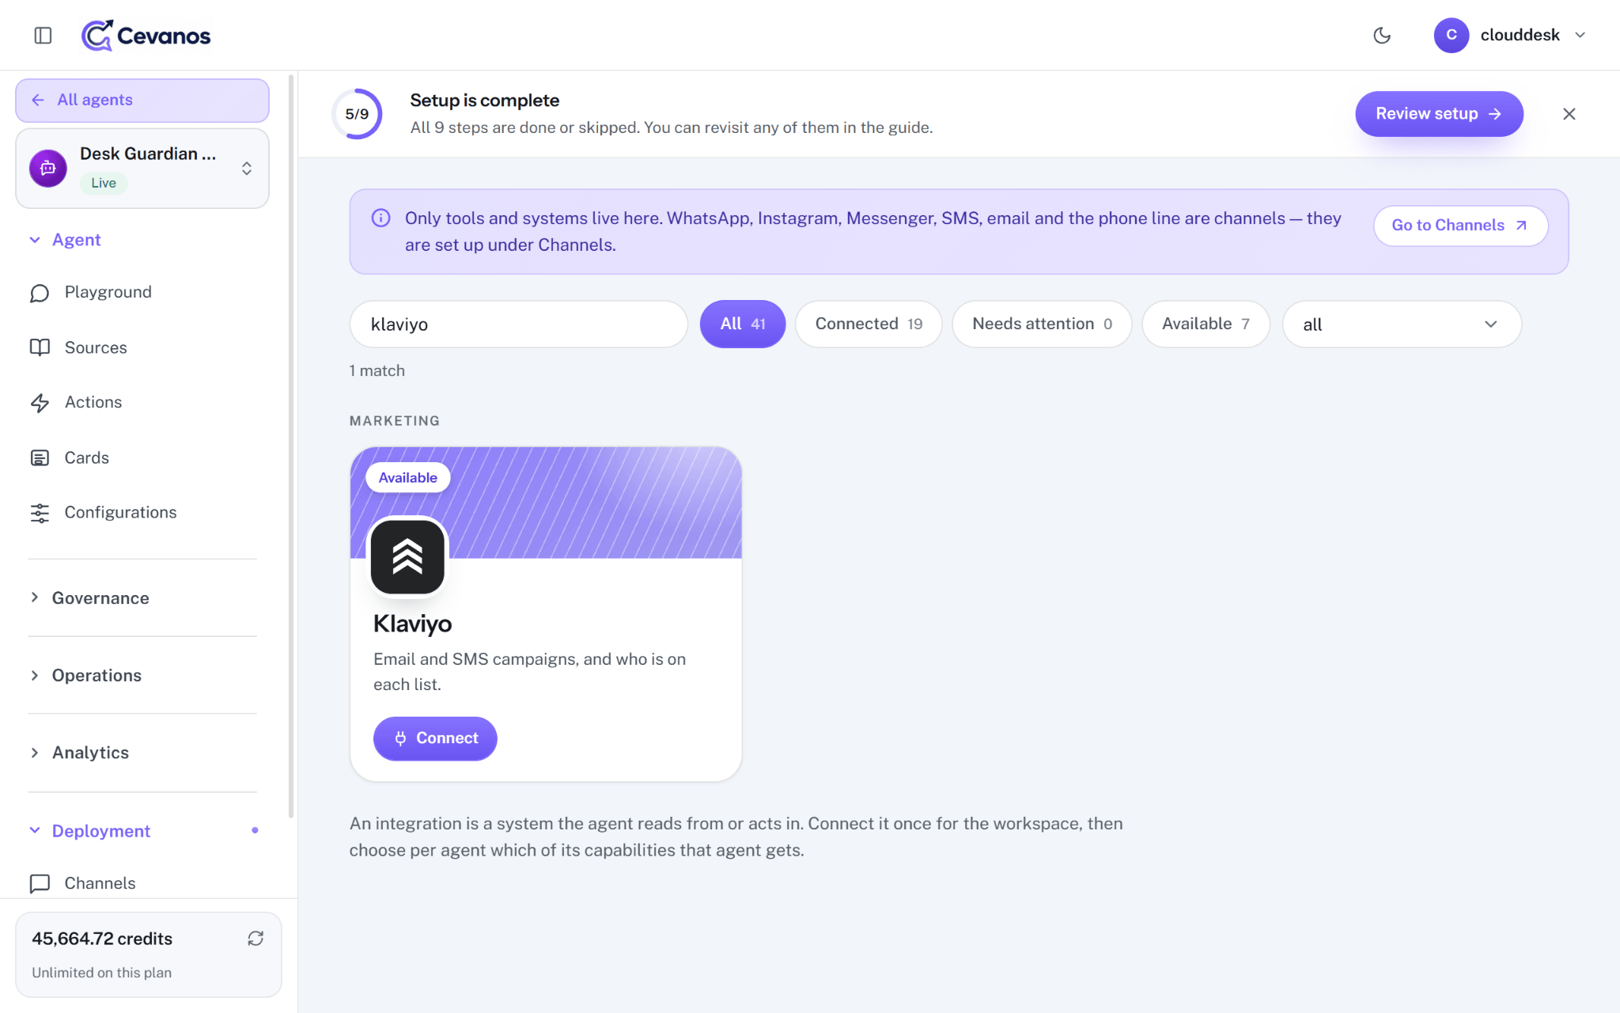
Task: Click '45,664.72 credits' text
Action: pos(102,939)
